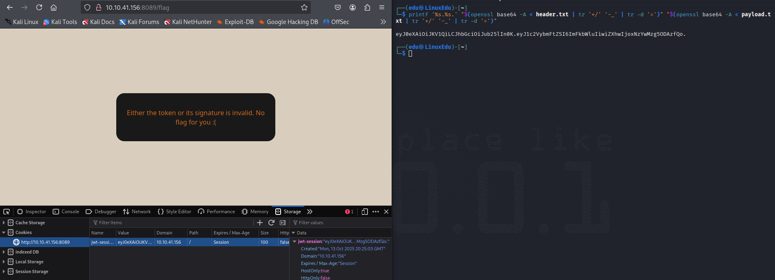
Task: Show more DevTools tabs
Action: click(x=310, y=212)
